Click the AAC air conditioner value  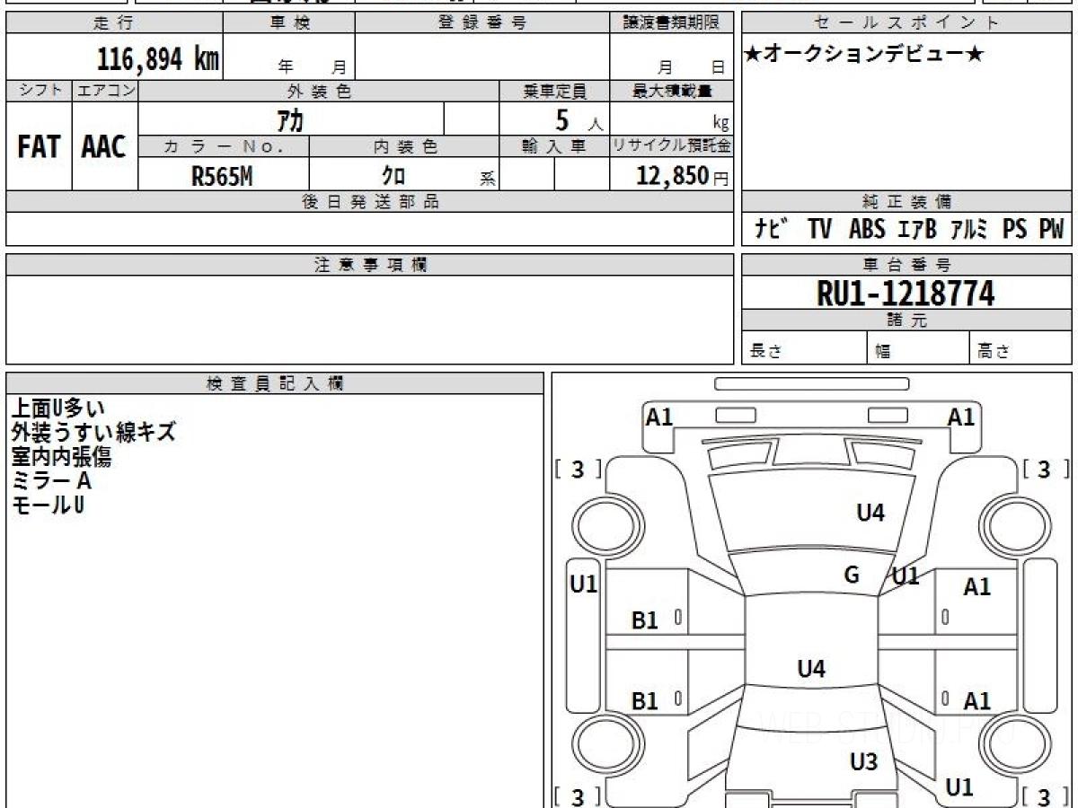click(x=104, y=147)
